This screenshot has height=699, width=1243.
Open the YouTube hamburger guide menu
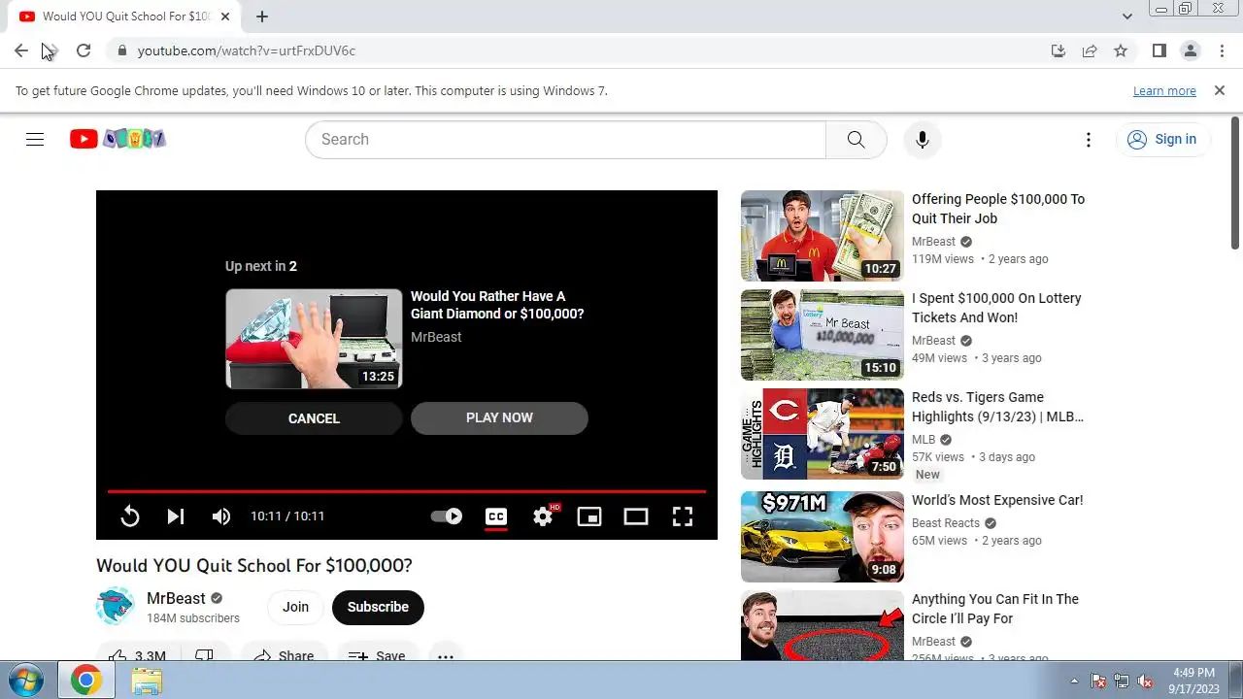[35, 139]
